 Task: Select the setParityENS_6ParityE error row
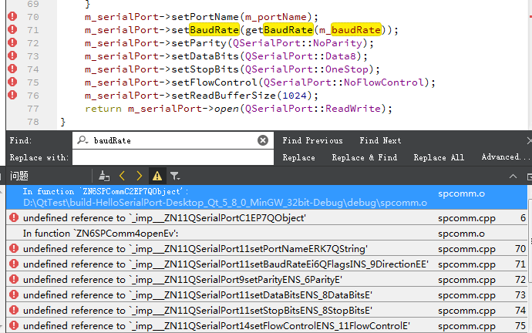(x=266, y=279)
